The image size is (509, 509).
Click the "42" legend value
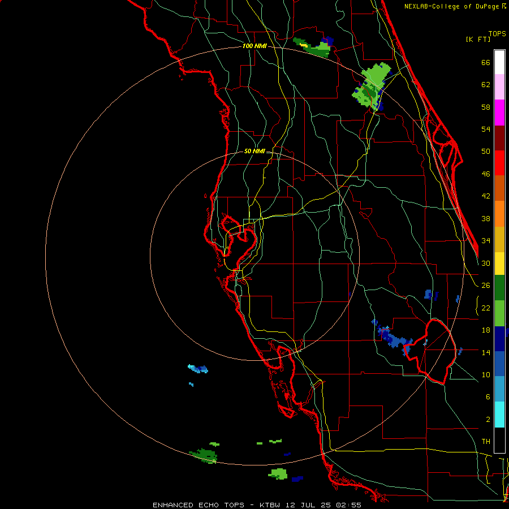pos(486,196)
